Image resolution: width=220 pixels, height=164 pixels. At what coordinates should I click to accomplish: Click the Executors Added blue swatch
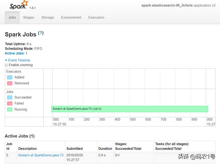pyautogui.click(x=10, y=77)
